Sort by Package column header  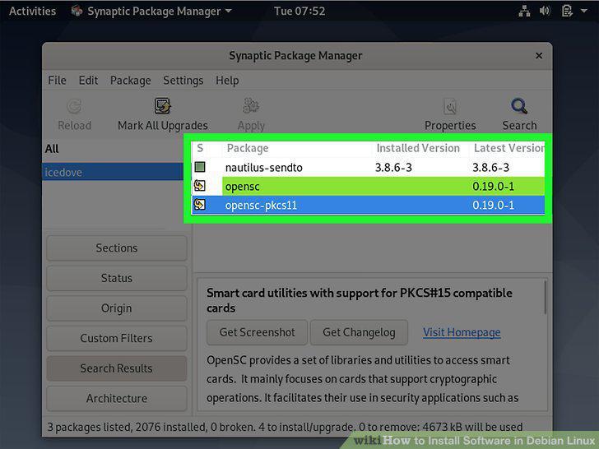[297, 148]
